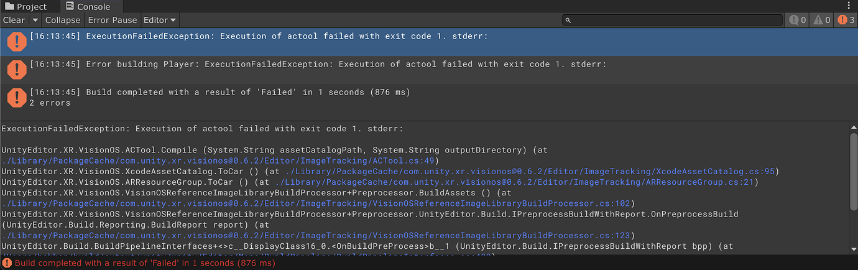The width and height of the screenshot is (858, 270).
Task: Toggle the info message filter showing 0
Action: point(797,20)
